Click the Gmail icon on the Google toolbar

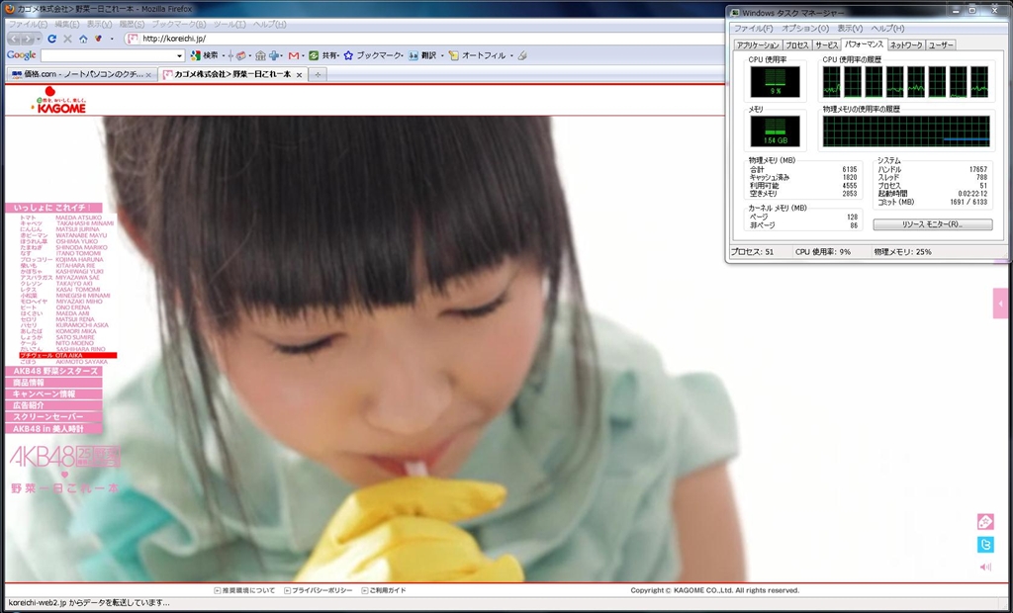pyautogui.click(x=294, y=55)
